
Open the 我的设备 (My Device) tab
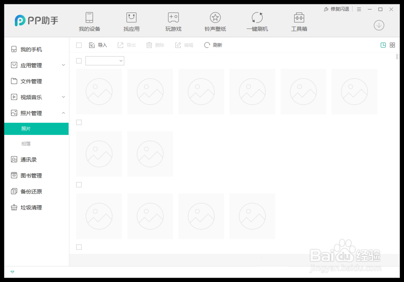coord(89,22)
